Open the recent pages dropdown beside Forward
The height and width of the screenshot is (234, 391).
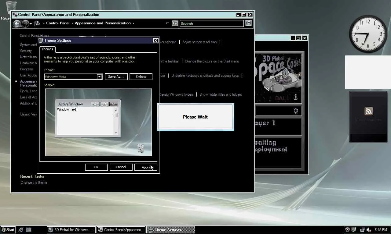point(31,24)
